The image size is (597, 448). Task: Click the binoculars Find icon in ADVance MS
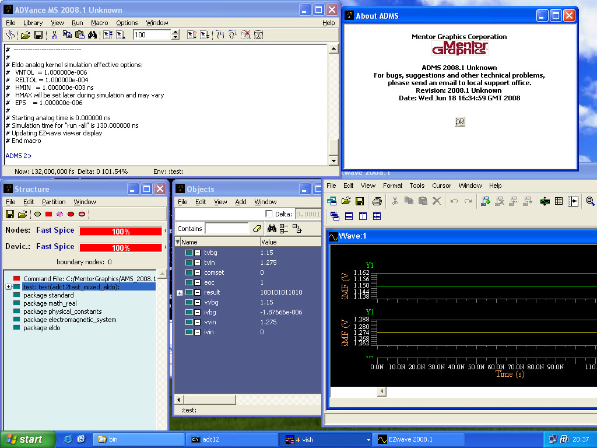click(x=92, y=35)
